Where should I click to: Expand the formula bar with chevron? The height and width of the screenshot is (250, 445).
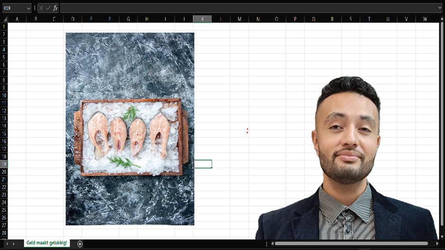coord(440,8)
